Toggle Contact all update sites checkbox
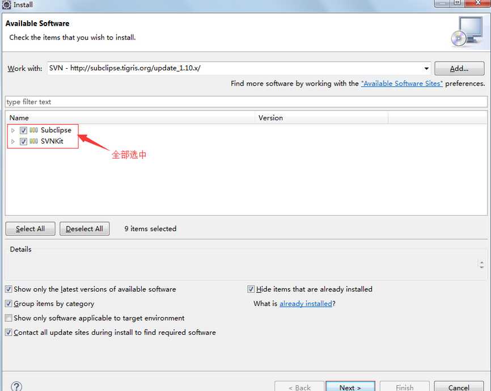491x391 pixels. coord(9,333)
